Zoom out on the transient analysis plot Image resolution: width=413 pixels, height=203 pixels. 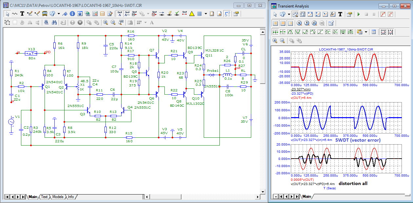[x=283, y=41]
